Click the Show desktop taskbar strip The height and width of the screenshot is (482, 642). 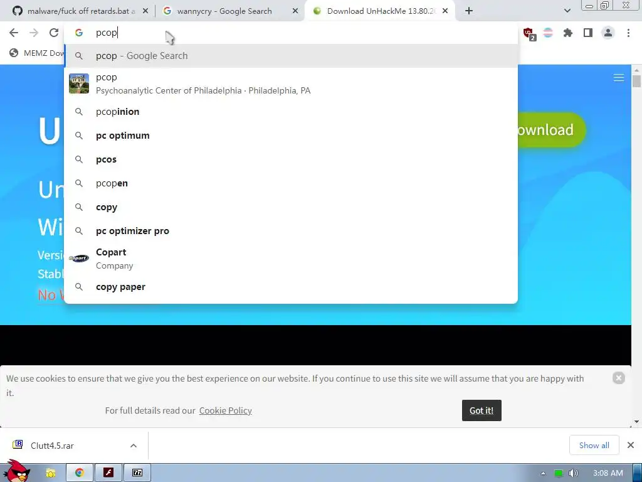(x=638, y=473)
